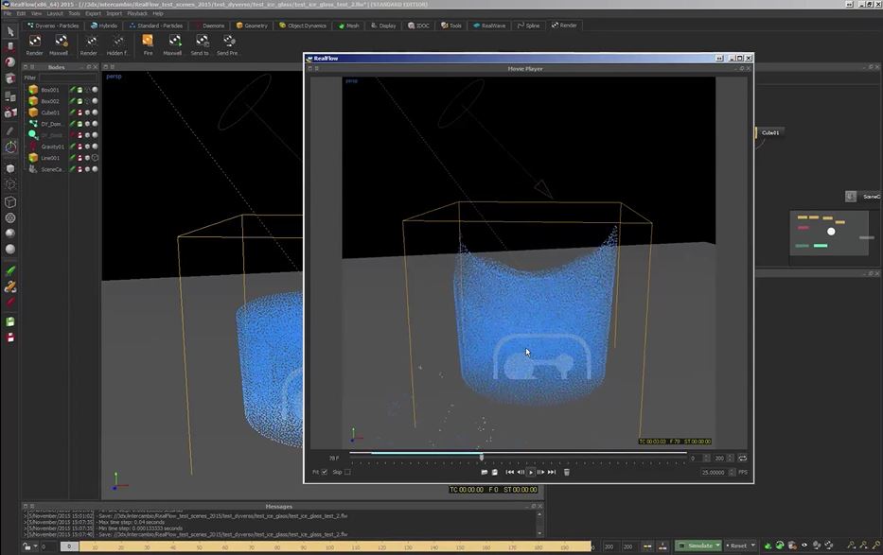Viewport: 883px width, 555px height.
Task: Toggle Gravity01 visibility sphere icon
Action: [x=95, y=147]
